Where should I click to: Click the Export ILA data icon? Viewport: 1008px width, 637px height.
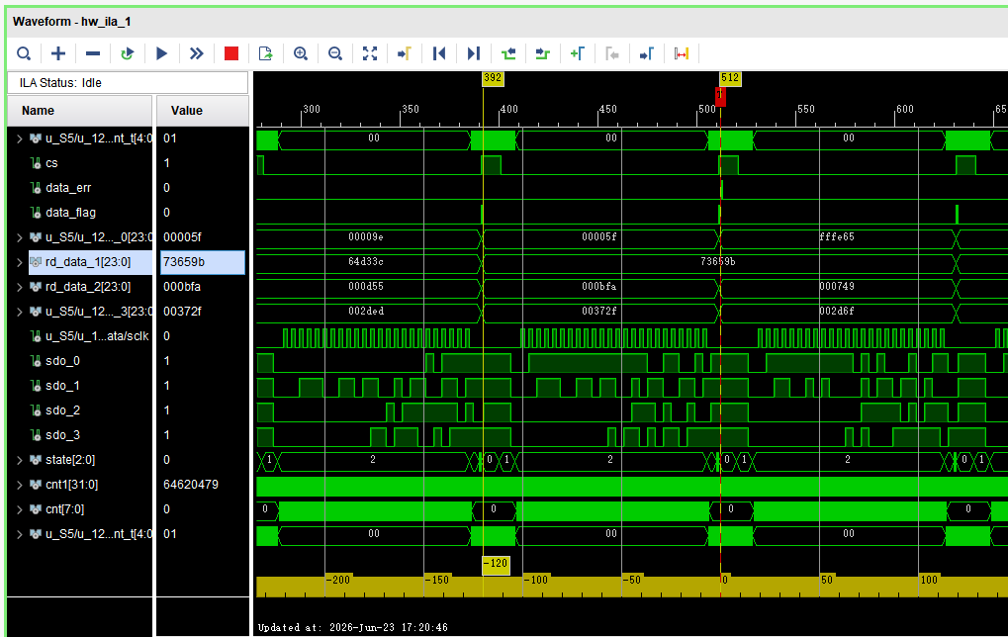pyautogui.click(x=265, y=53)
